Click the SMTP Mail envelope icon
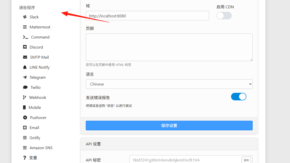Screen dimensions: 290x163 pyautogui.click(x=25, y=57)
